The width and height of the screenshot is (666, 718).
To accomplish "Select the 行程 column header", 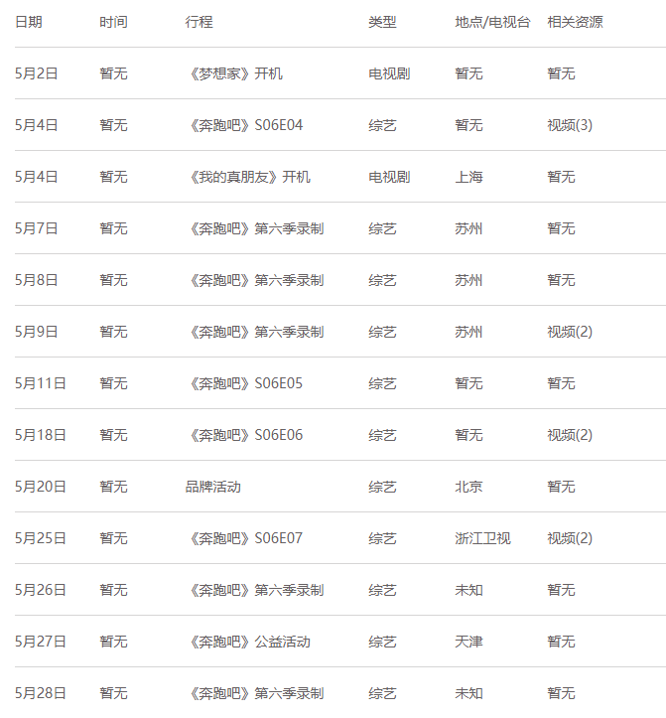I will pos(199,22).
